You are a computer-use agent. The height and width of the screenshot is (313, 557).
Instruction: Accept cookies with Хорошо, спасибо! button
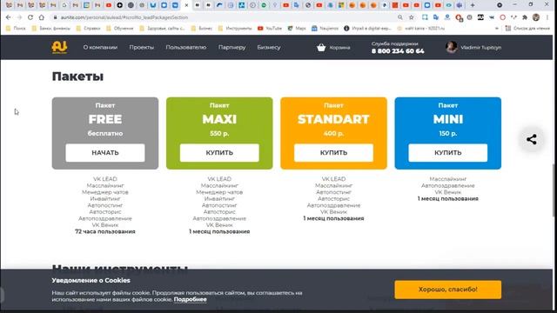[448, 290]
